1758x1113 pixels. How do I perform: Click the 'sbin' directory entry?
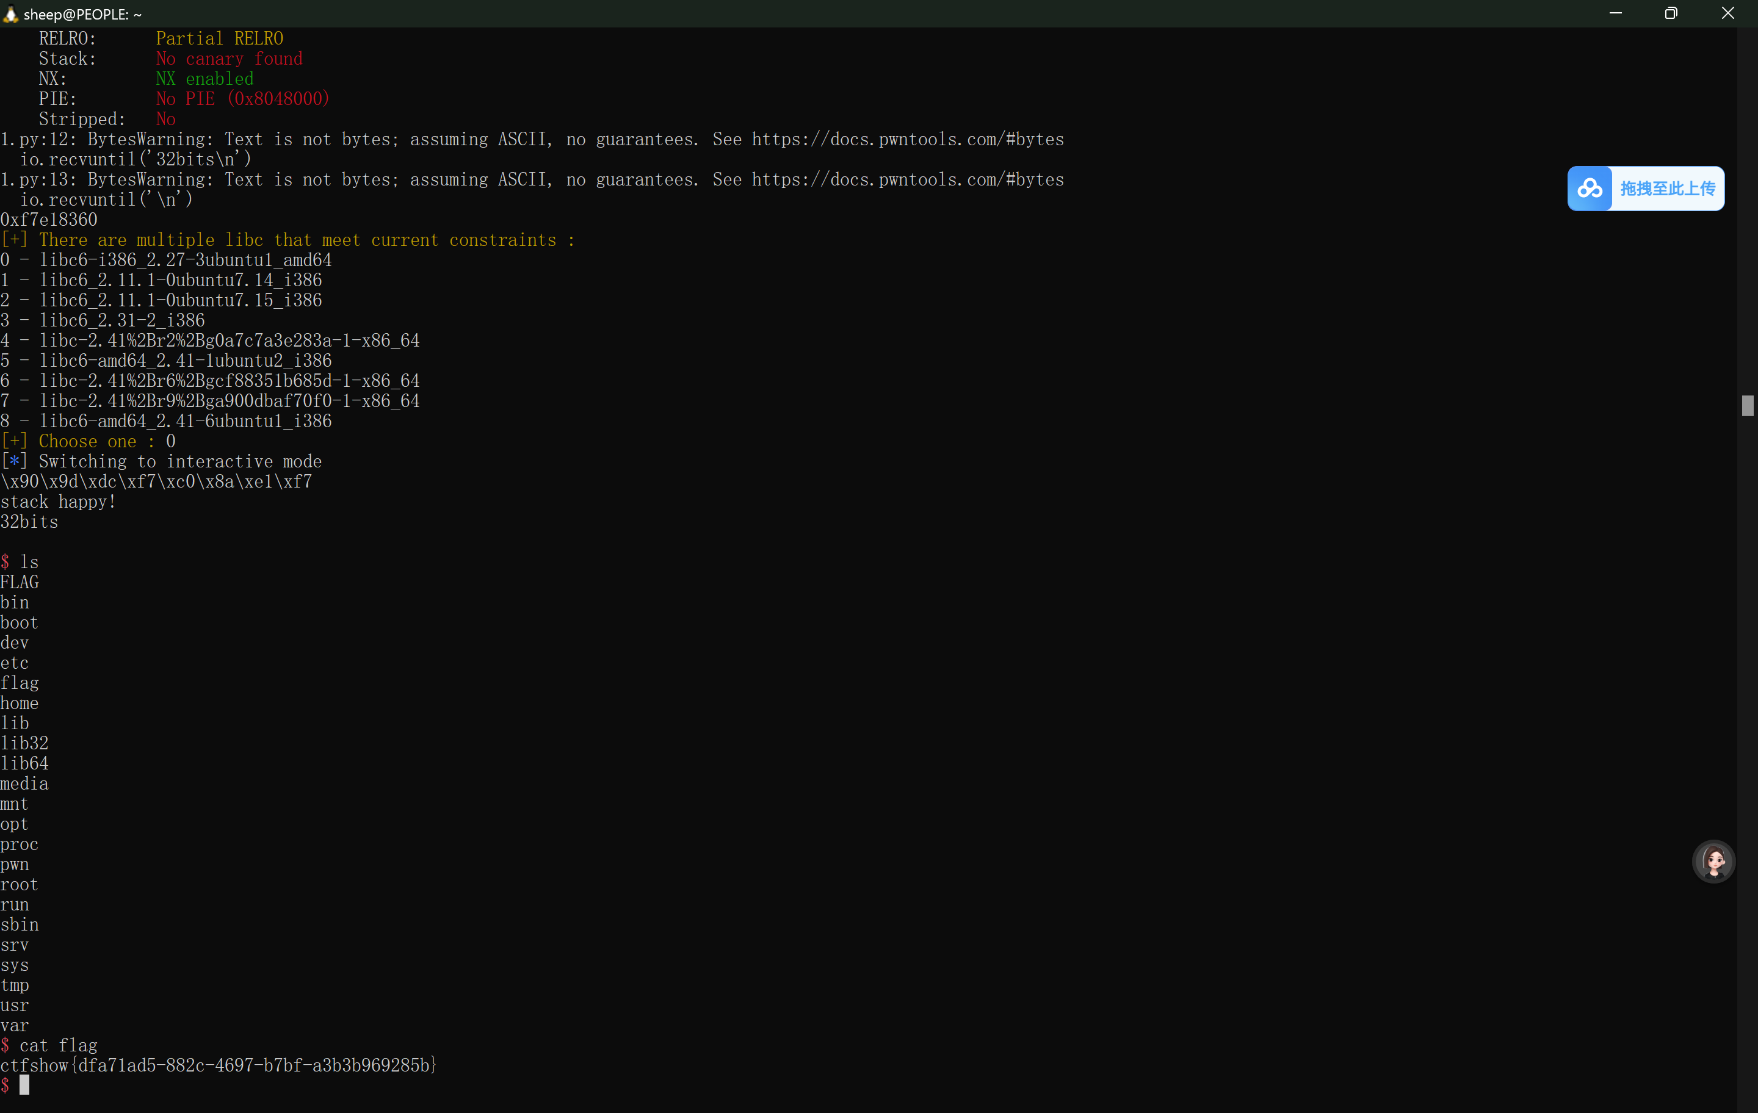[x=20, y=924]
